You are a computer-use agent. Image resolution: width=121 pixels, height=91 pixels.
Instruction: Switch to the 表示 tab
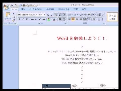[x=84, y=9]
